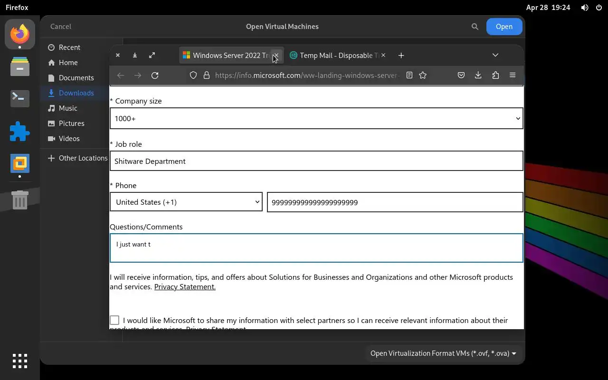Viewport: 608px width, 380px height.
Task: Open system volume control
Action: click(585, 8)
